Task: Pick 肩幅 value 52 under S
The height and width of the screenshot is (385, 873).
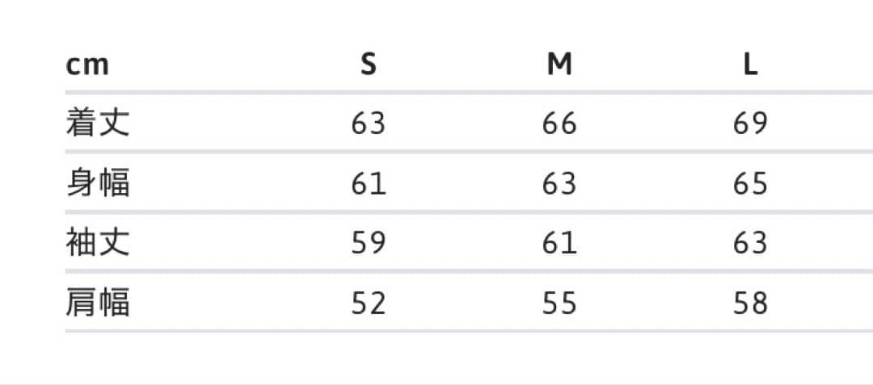Action: [369, 303]
